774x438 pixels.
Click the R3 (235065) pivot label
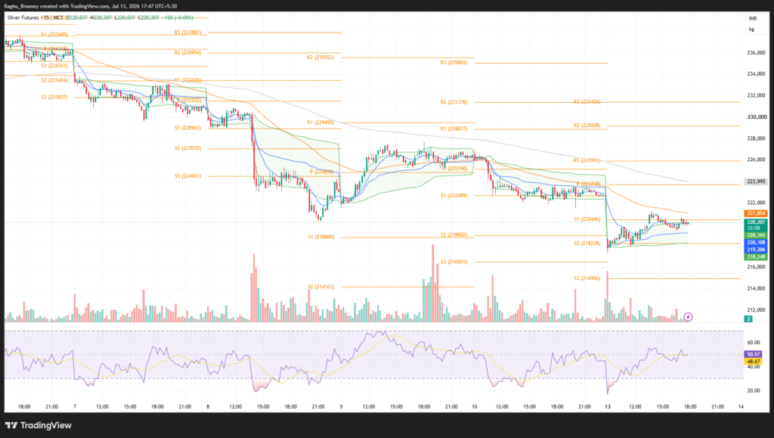click(454, 63)
